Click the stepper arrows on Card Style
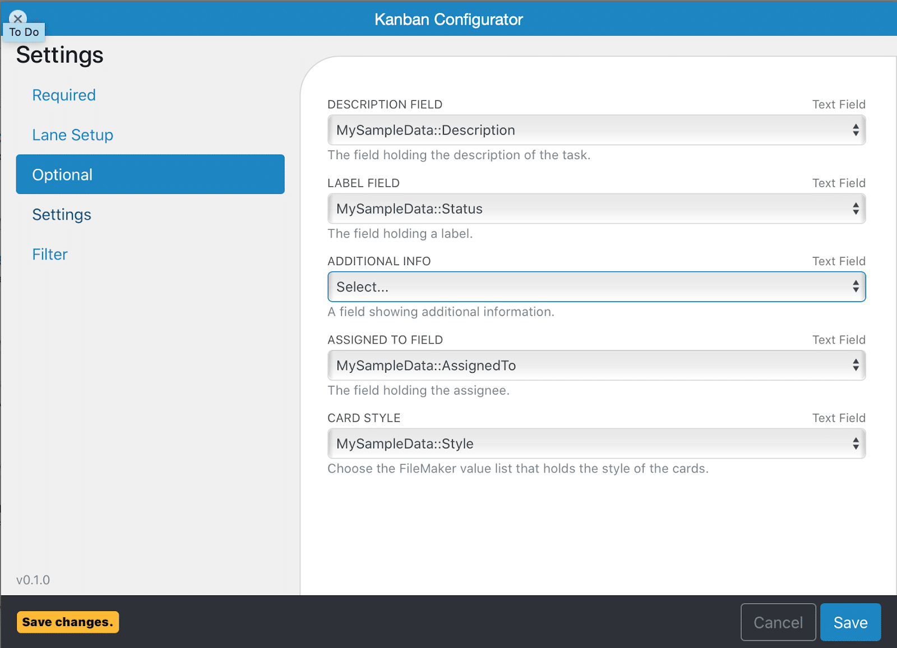 click(856, 443)
